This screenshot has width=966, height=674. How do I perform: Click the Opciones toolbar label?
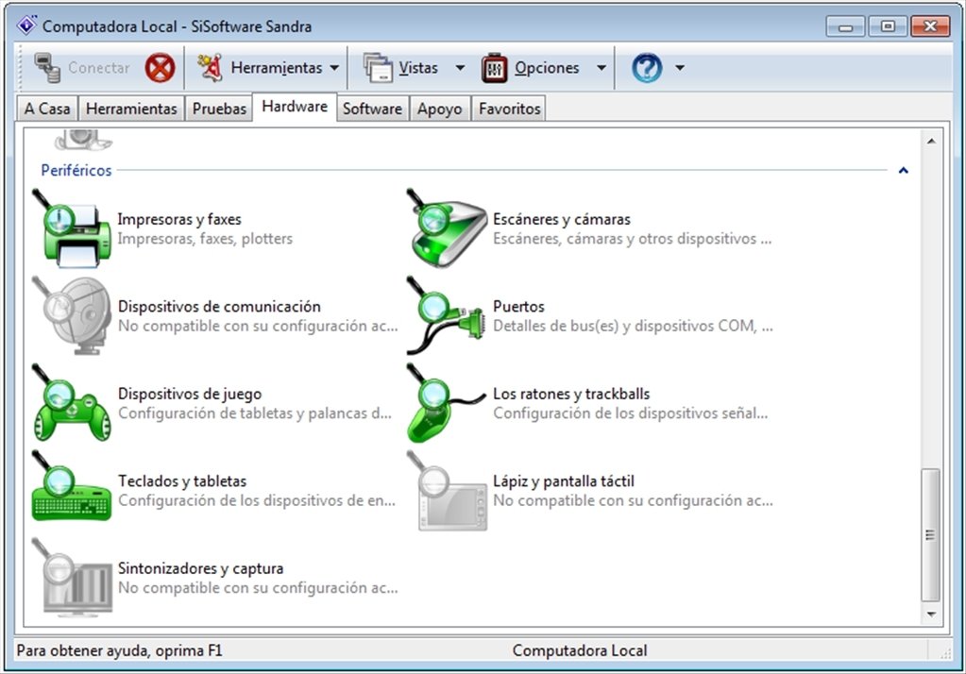click(547, 68)
